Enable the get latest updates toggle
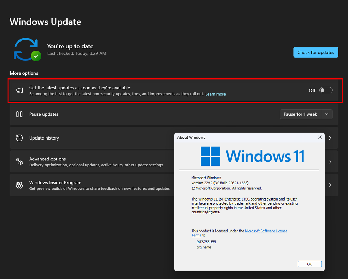The image size is (348, 279). pos(326,90)
